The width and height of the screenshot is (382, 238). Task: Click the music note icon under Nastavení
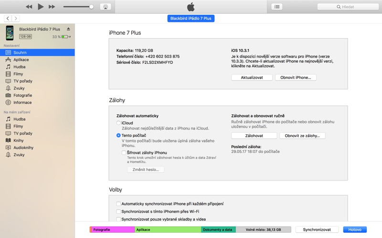(x=8, y=67)
